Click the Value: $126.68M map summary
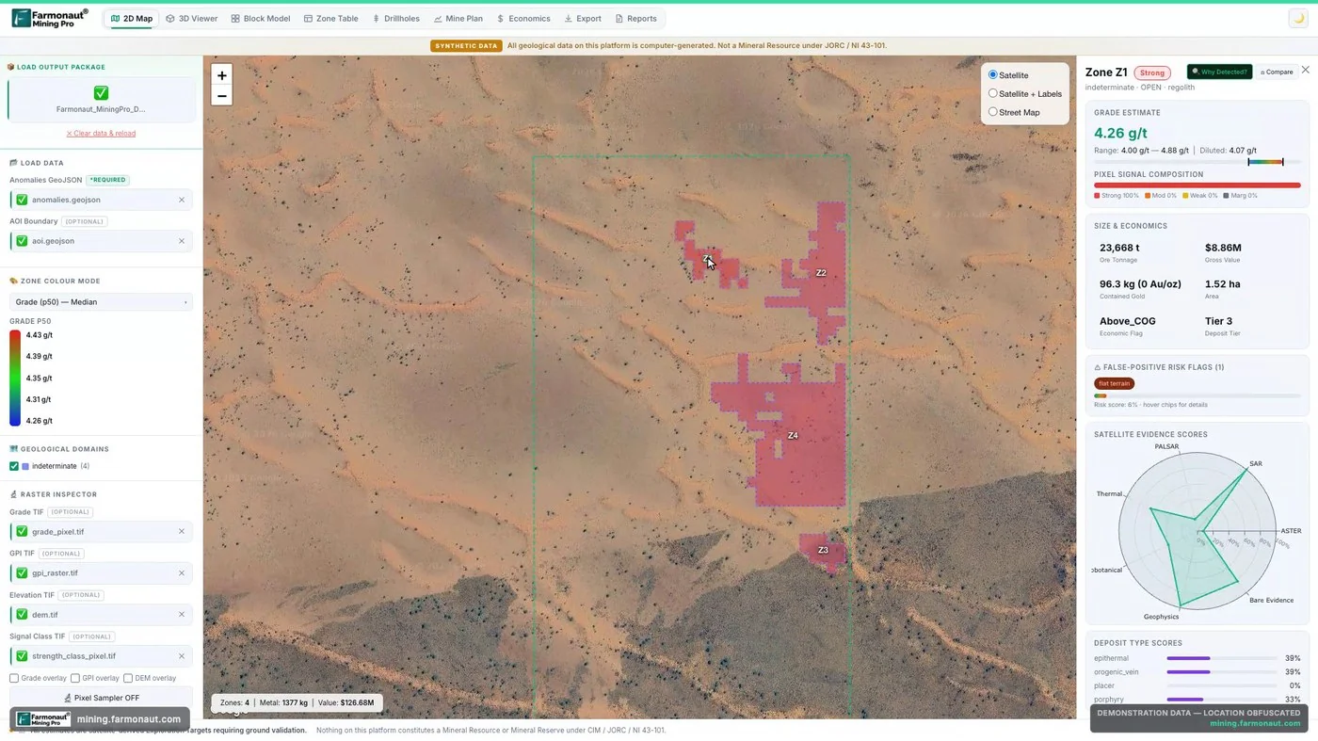Viewport: 1318px width, 741px height. pos(346,702)
